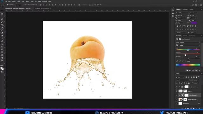203x114 pixels.
Task: Open the search icon in the options bar
Action: (x=193, y=5)
